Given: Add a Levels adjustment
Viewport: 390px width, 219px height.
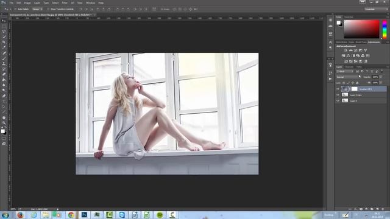Looking at the screenshot, I should point(351,50).
